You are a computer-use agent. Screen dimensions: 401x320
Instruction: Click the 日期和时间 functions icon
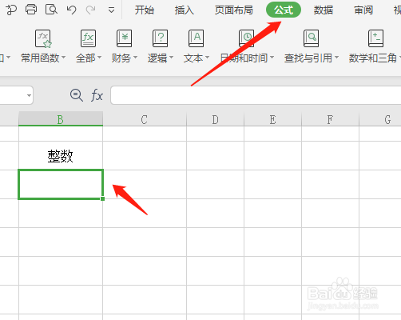click(246, 38)
